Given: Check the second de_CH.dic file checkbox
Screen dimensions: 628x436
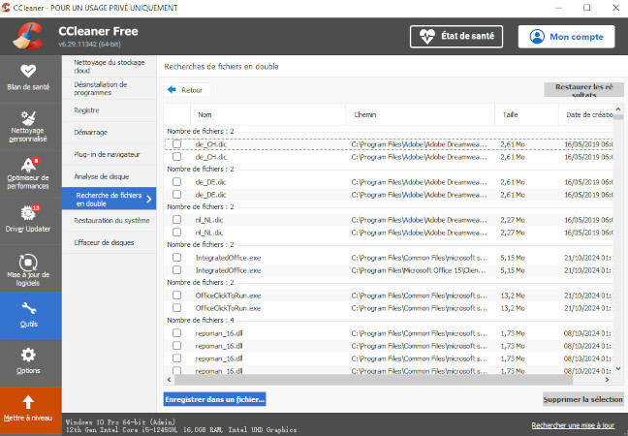Looking at the screenshot, I should point(176,157).
